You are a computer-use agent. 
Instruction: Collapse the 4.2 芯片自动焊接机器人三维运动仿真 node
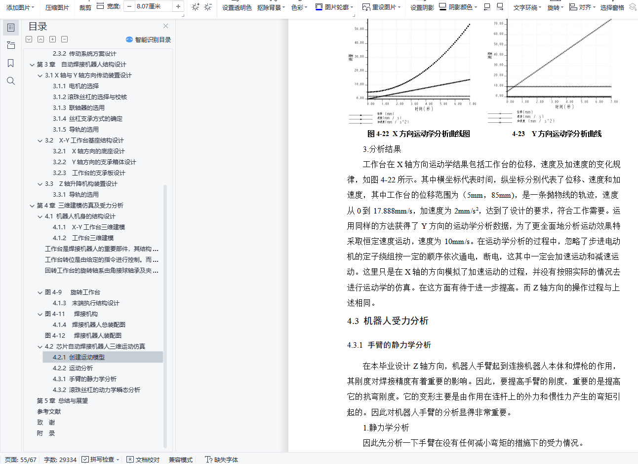point(40,347)
